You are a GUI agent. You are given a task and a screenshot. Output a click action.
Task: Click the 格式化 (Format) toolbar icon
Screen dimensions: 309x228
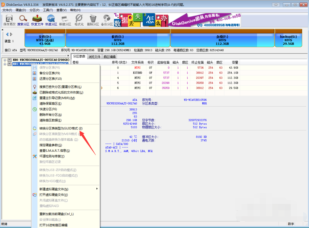[x=79, y=20]
